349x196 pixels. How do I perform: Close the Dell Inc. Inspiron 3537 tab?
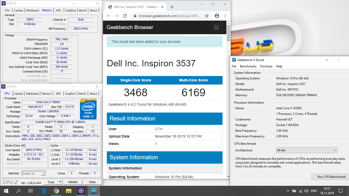coord(163,7)
